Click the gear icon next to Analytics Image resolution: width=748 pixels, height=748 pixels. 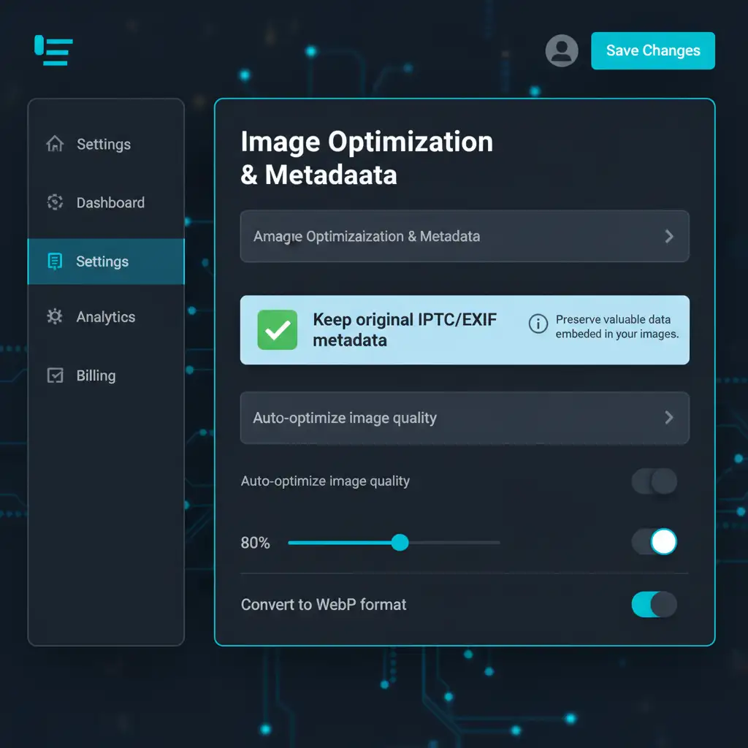(x=55, y=316)
